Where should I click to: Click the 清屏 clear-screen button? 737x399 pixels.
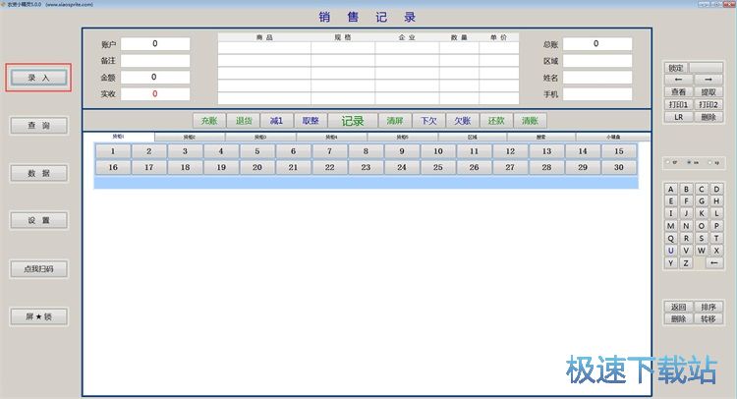(x=395, y=121)
